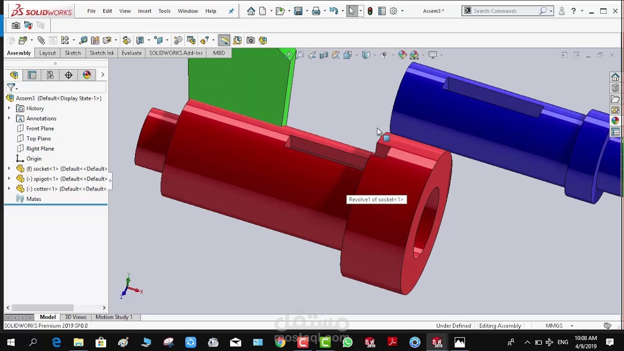The height and width of the screenshot is (351, 624).
Task: Open the Insert menu
Action: pyautogui.click(x=144, y=11)
